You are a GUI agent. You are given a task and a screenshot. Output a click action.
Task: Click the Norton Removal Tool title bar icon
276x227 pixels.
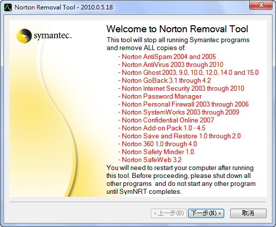[8, 7]
